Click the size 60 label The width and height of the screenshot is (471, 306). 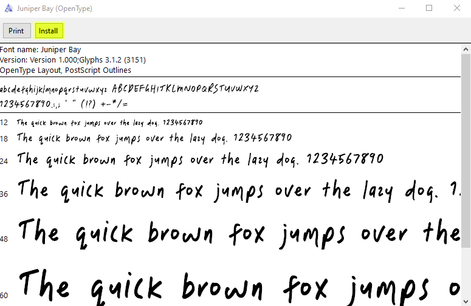[x=4, y=296]
